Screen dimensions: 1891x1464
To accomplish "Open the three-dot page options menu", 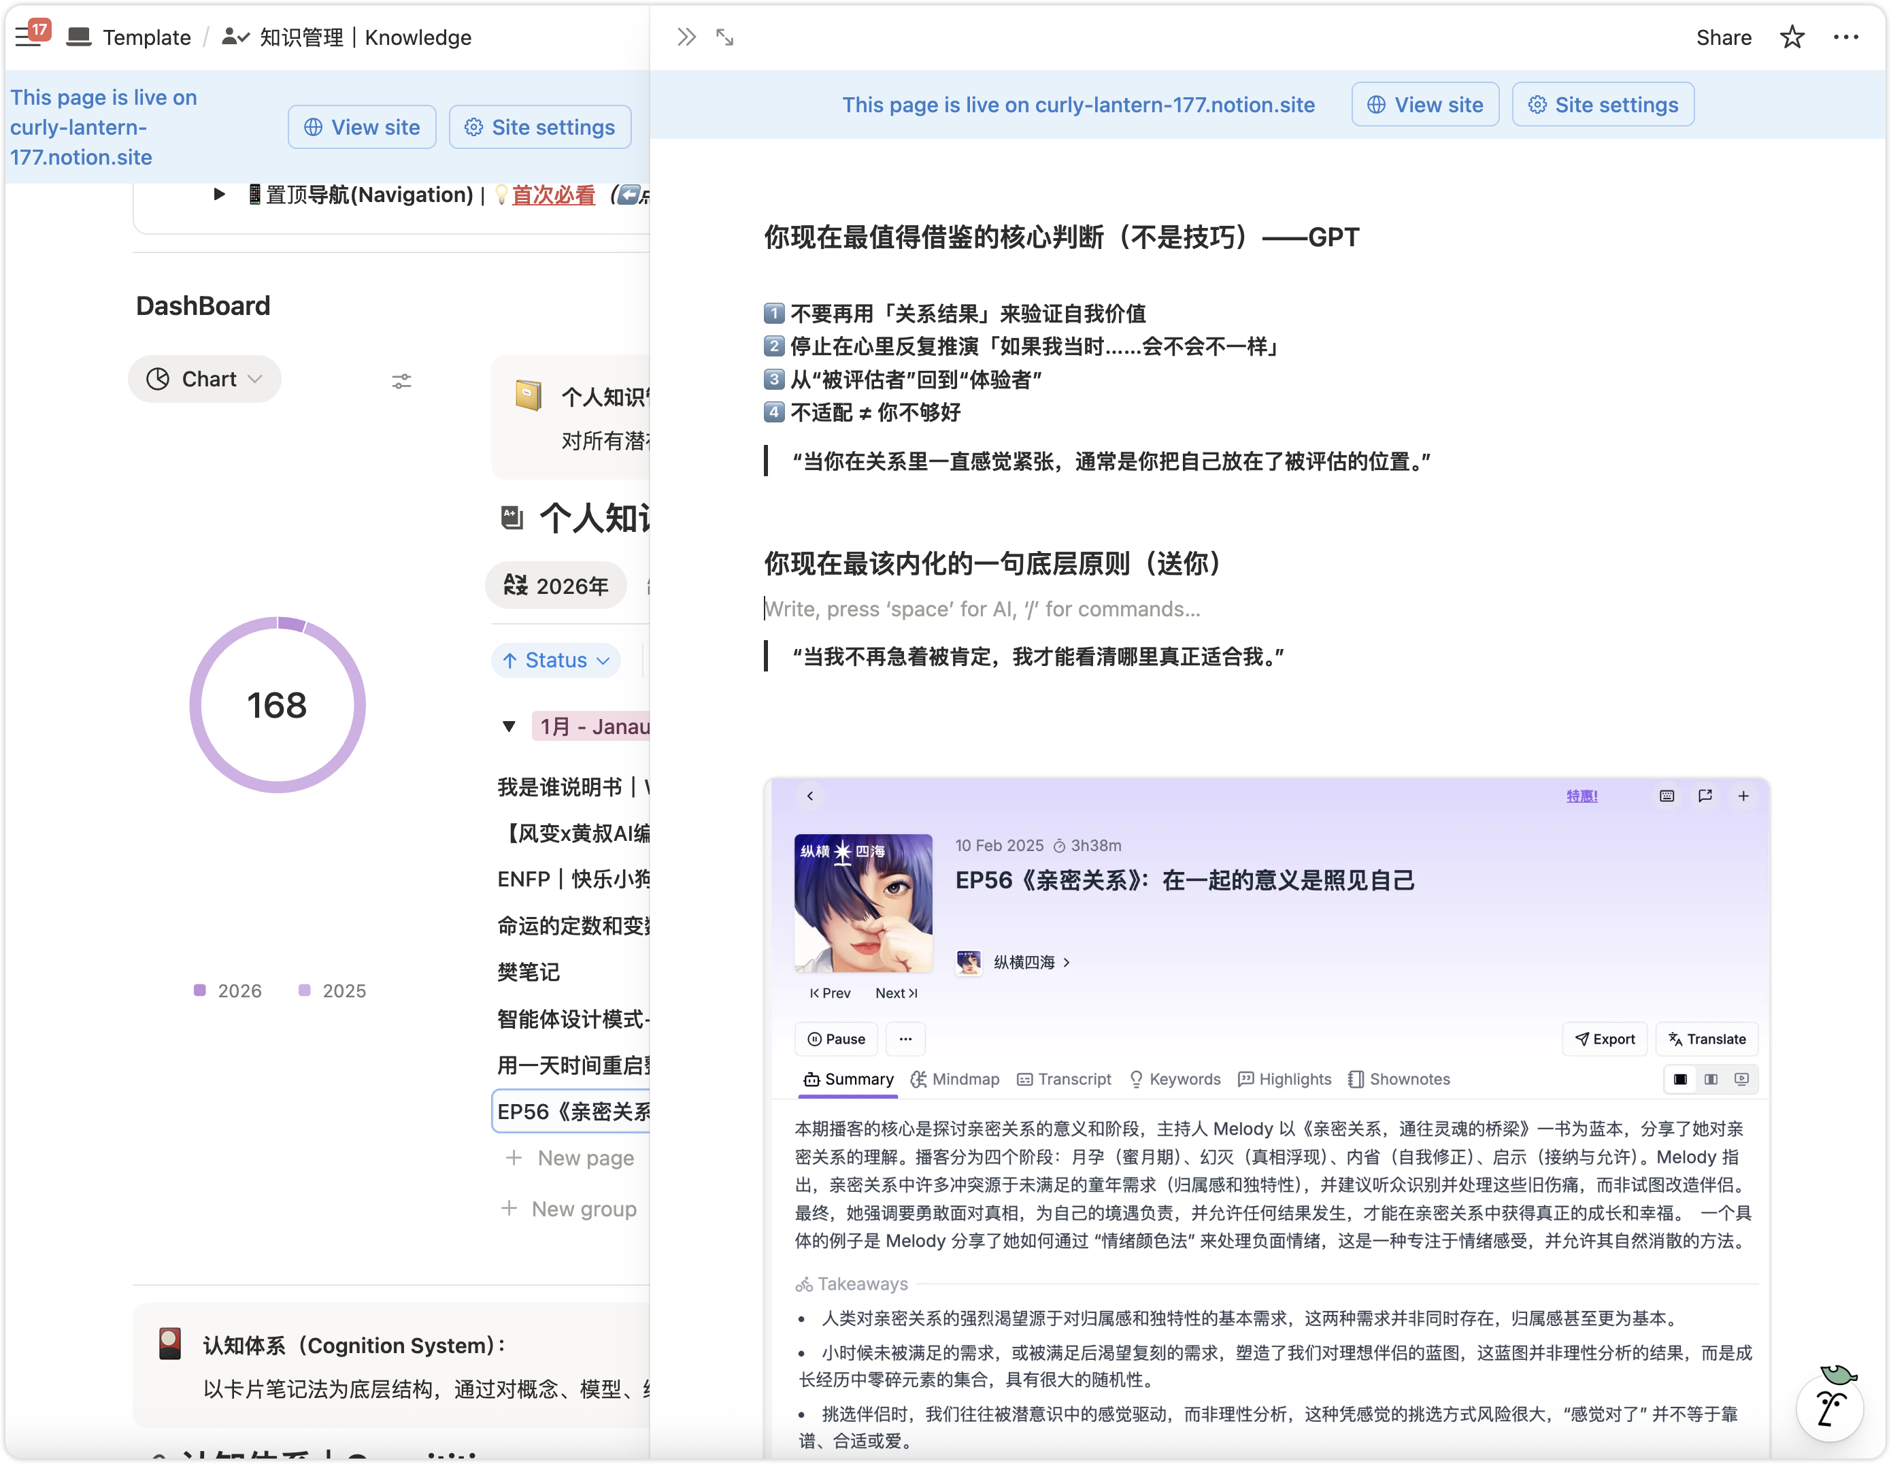I will pos(1845,37).
